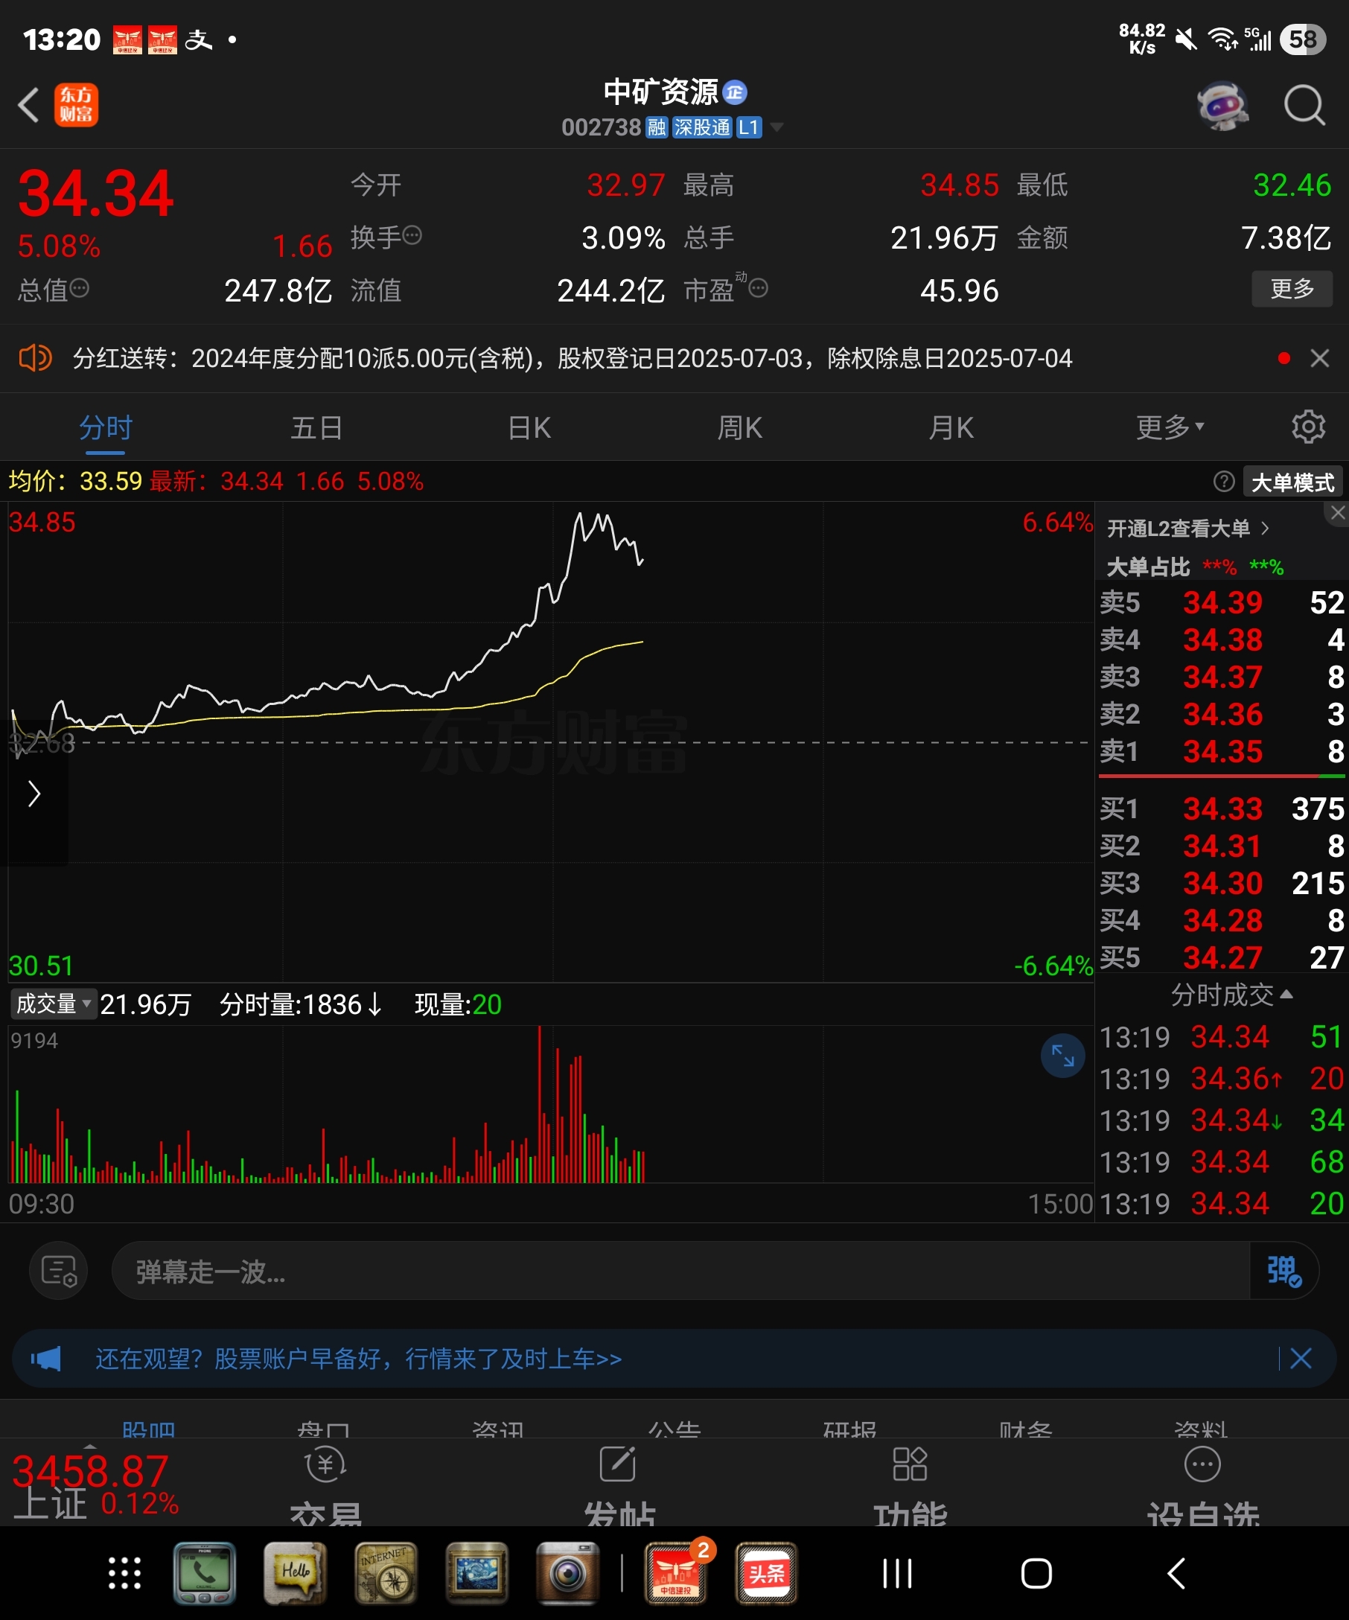Viewport: 1349px width, 1620px height.
Task: Open chart settings gear icon
Action: click(x=1308, y=427)
